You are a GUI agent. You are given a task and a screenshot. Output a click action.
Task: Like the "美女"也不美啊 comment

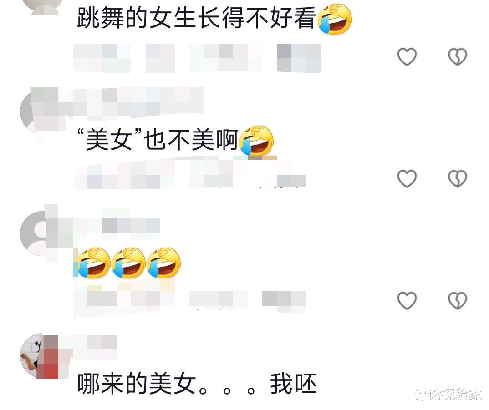tap(407, 179)
